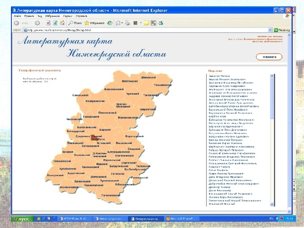Open the Файл menu
The image size is (304, 228).
point(18,16)
